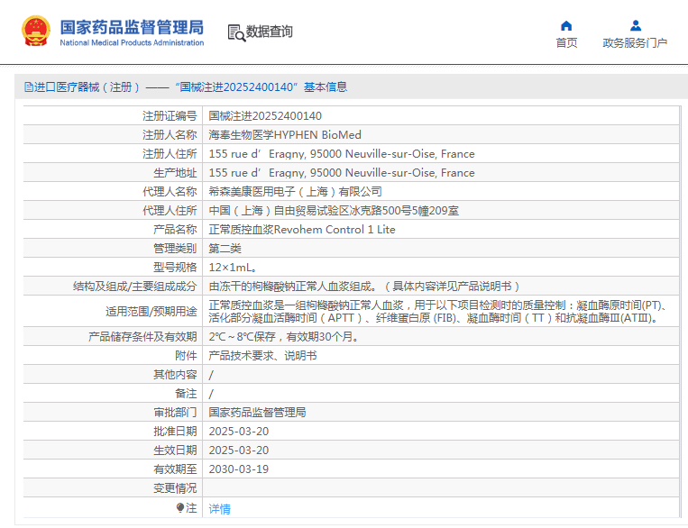The width and height of the screenshot is (688, 528).
Task: Open the 国家药品监督管理局 site title
Action: [x=132, y=26]
